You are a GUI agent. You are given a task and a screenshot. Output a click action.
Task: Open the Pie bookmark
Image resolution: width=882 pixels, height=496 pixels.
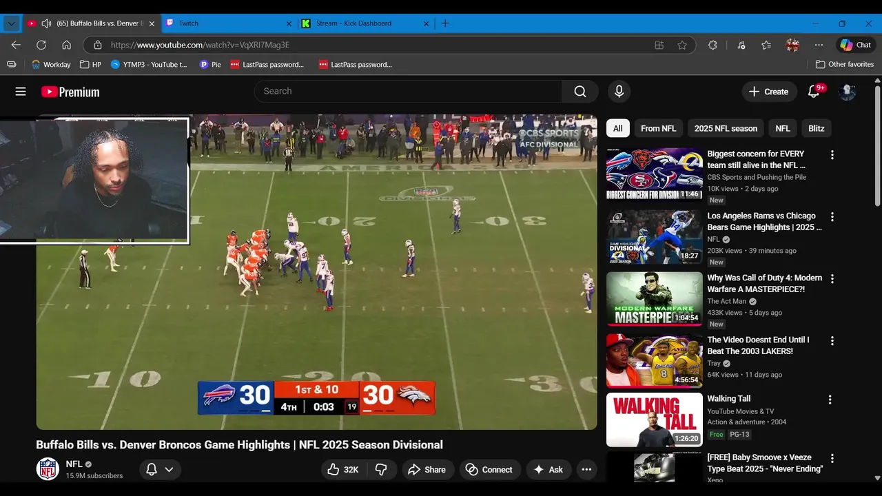pos(210,64)
